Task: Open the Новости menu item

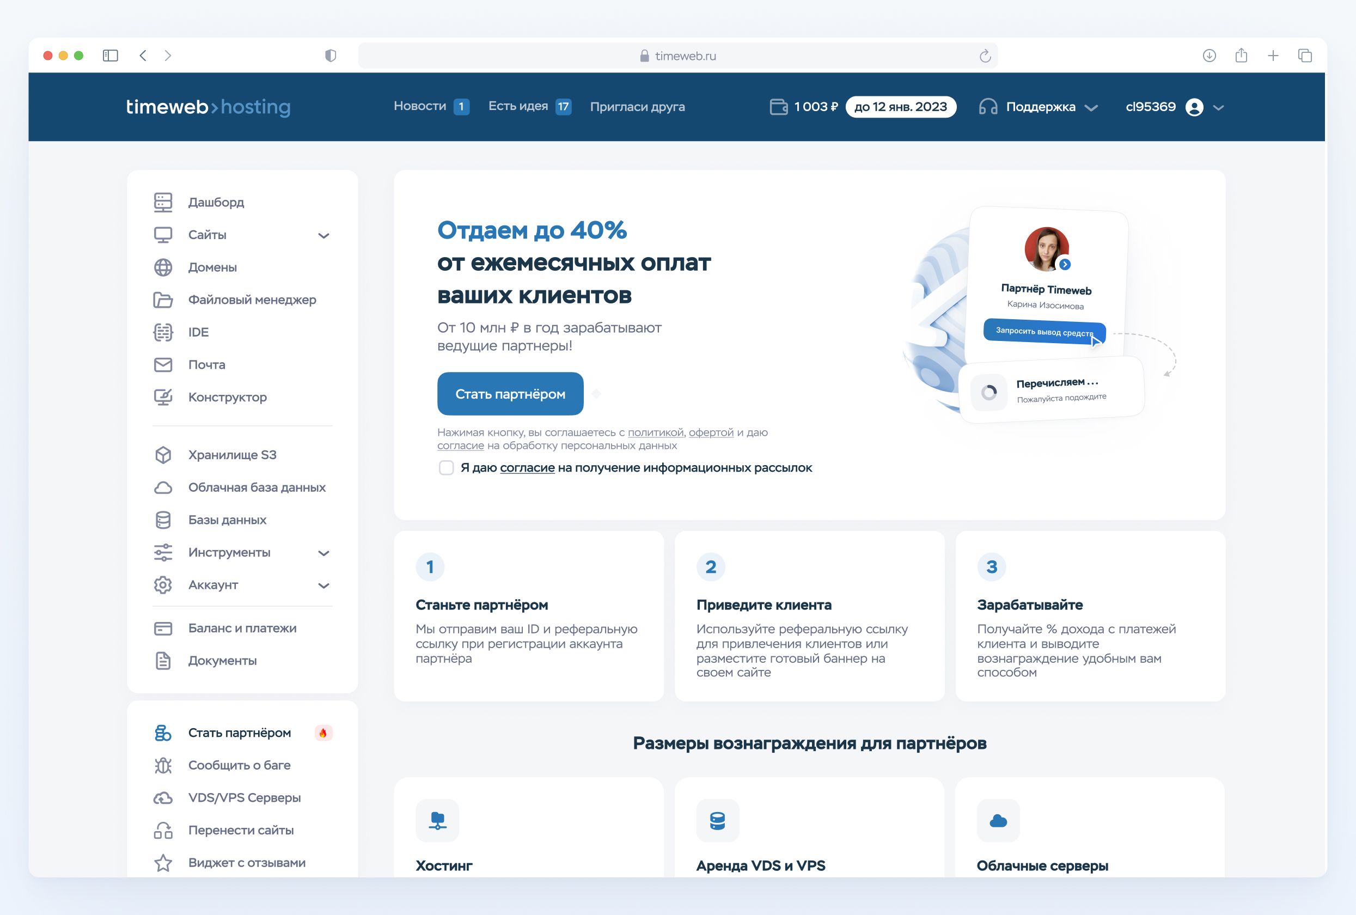Action: (x=420, y=106)
